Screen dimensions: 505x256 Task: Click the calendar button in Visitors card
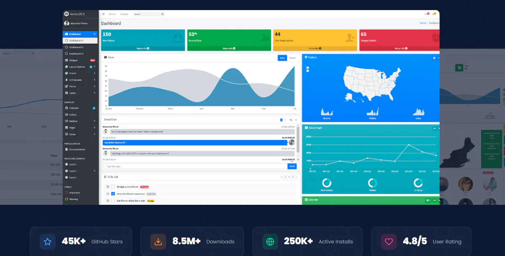pos(434,57)
